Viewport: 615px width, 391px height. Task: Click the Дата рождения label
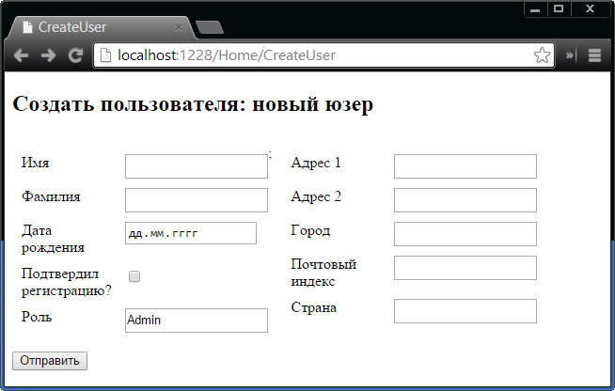point(53,239)
